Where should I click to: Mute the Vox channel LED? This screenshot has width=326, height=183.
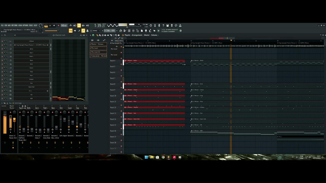(x=2, y=83)
